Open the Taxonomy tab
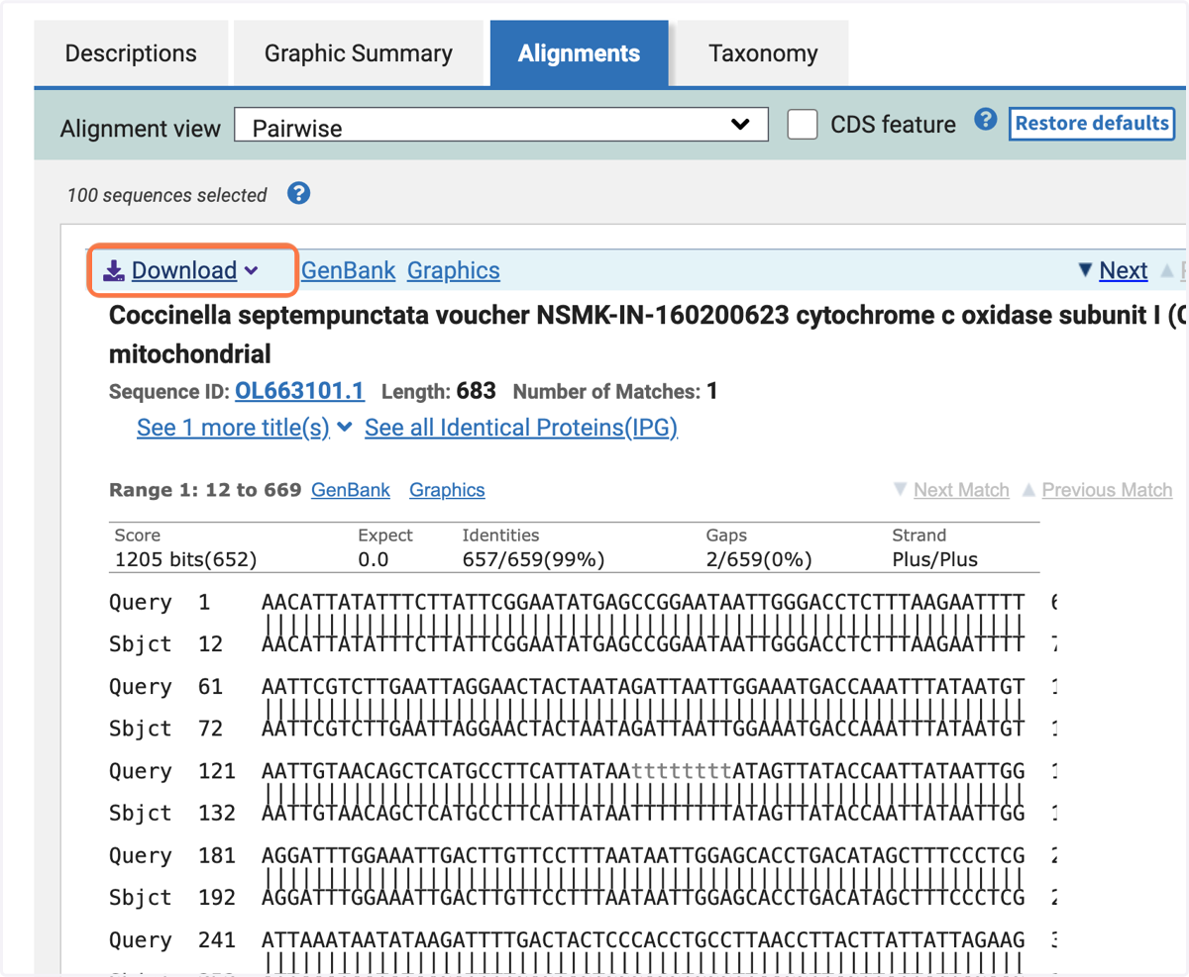 [763, 53]
